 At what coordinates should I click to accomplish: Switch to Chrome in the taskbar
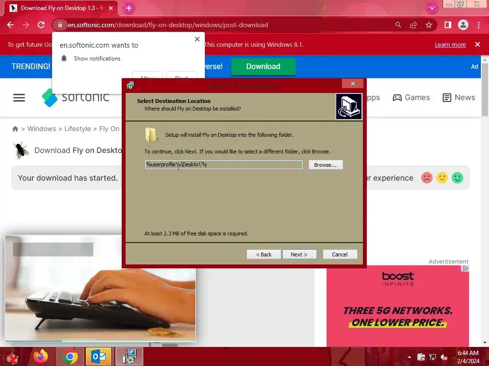(70, 356)
